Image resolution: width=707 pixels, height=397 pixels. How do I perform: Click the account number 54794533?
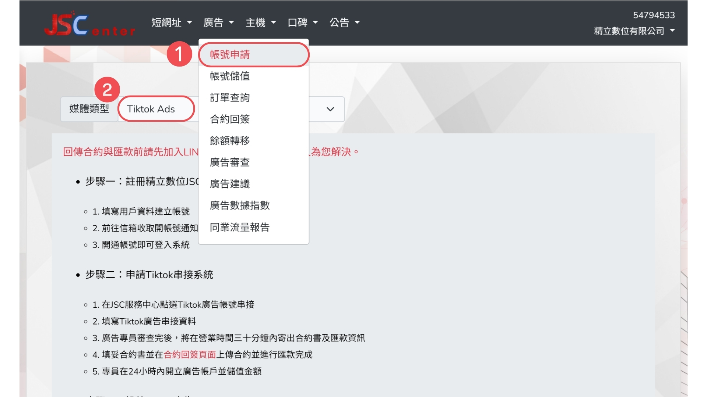pos(654,15)
